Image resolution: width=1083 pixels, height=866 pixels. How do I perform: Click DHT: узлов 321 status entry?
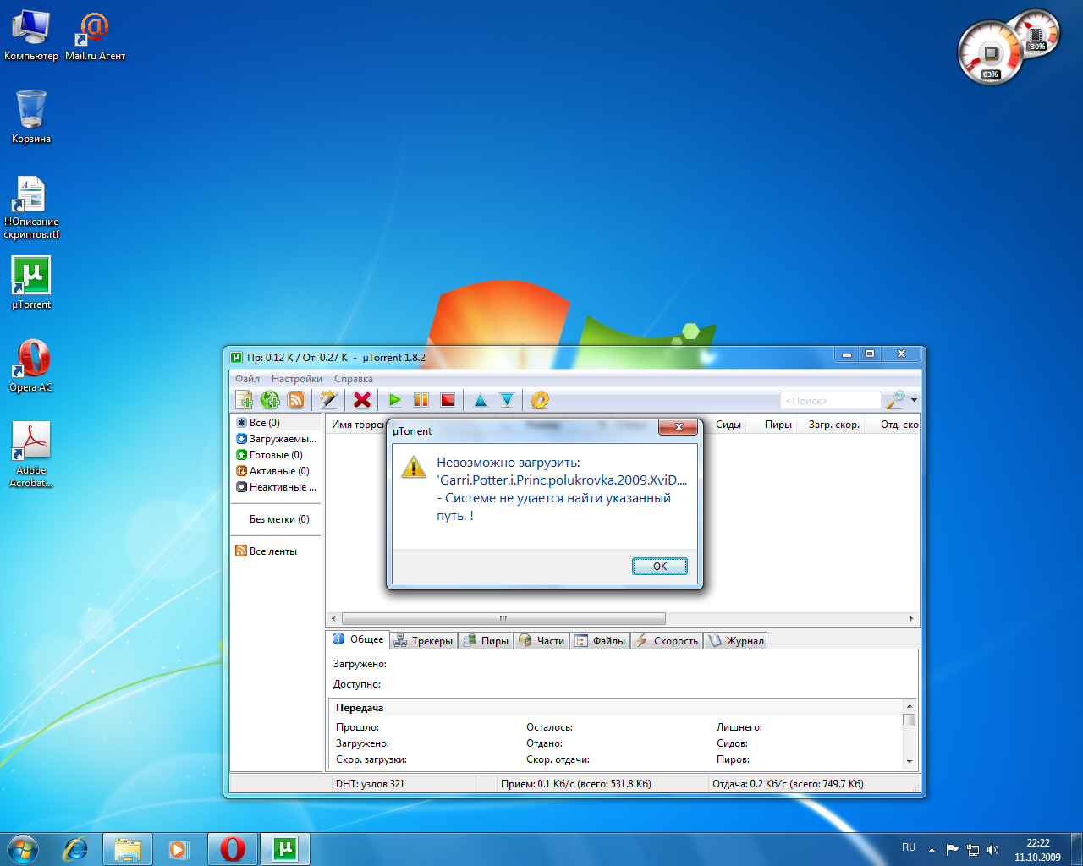pyautogui.click(x=370, y=784)
